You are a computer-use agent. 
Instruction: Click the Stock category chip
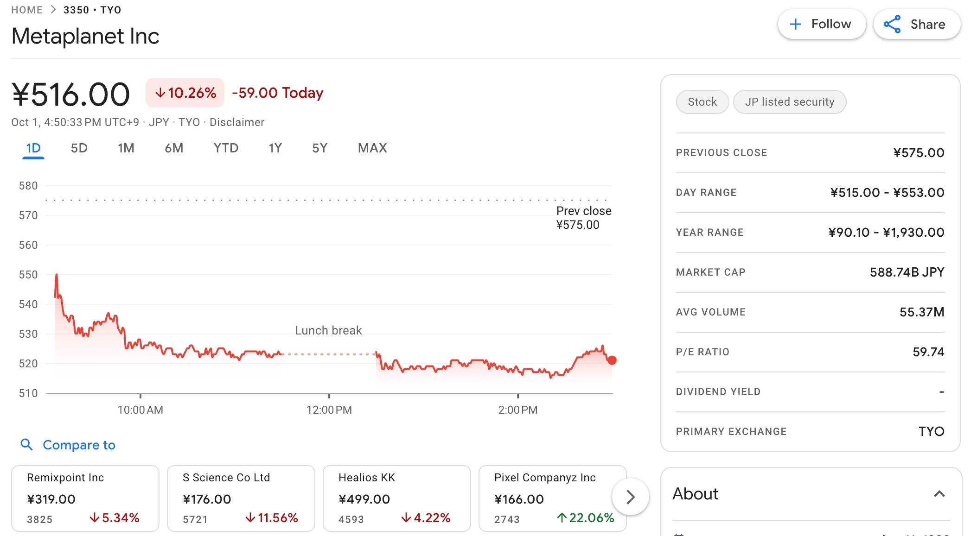pos(702,102)
